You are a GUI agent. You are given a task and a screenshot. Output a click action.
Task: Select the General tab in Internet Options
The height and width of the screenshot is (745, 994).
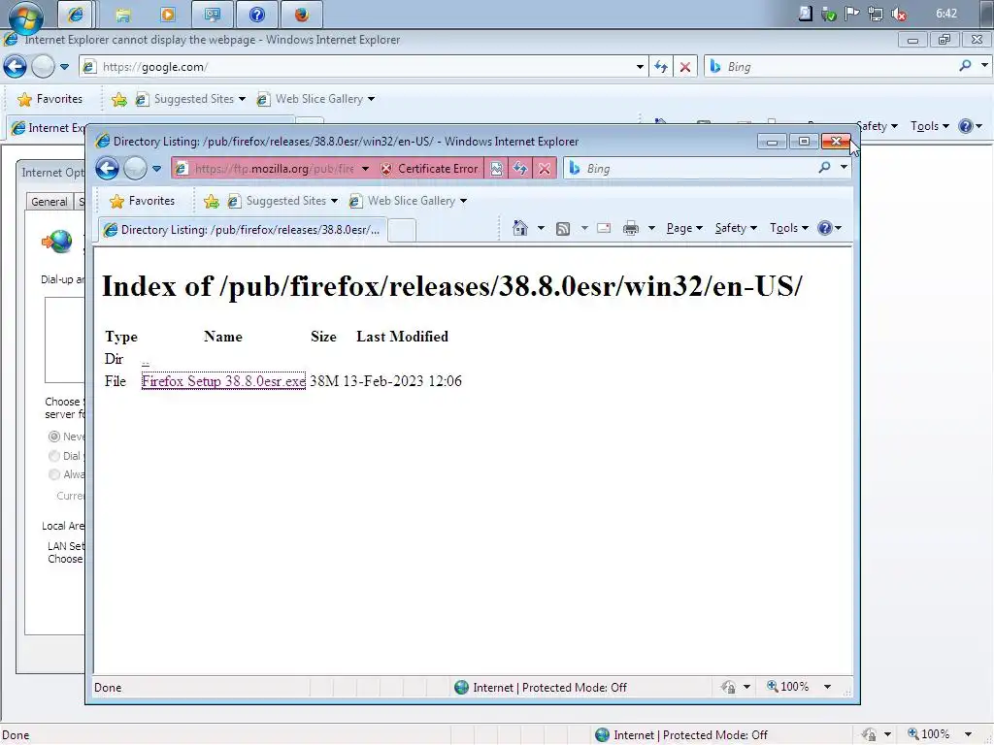tap(50, 202)
